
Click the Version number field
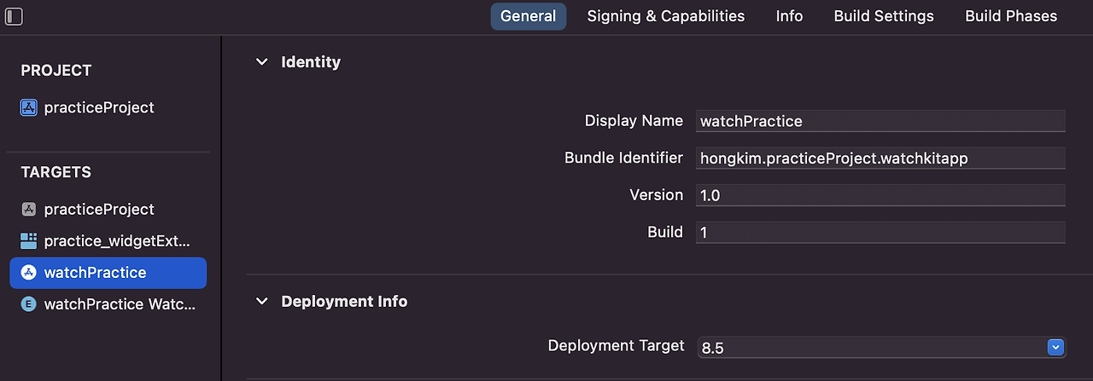[x=880, y=195]
